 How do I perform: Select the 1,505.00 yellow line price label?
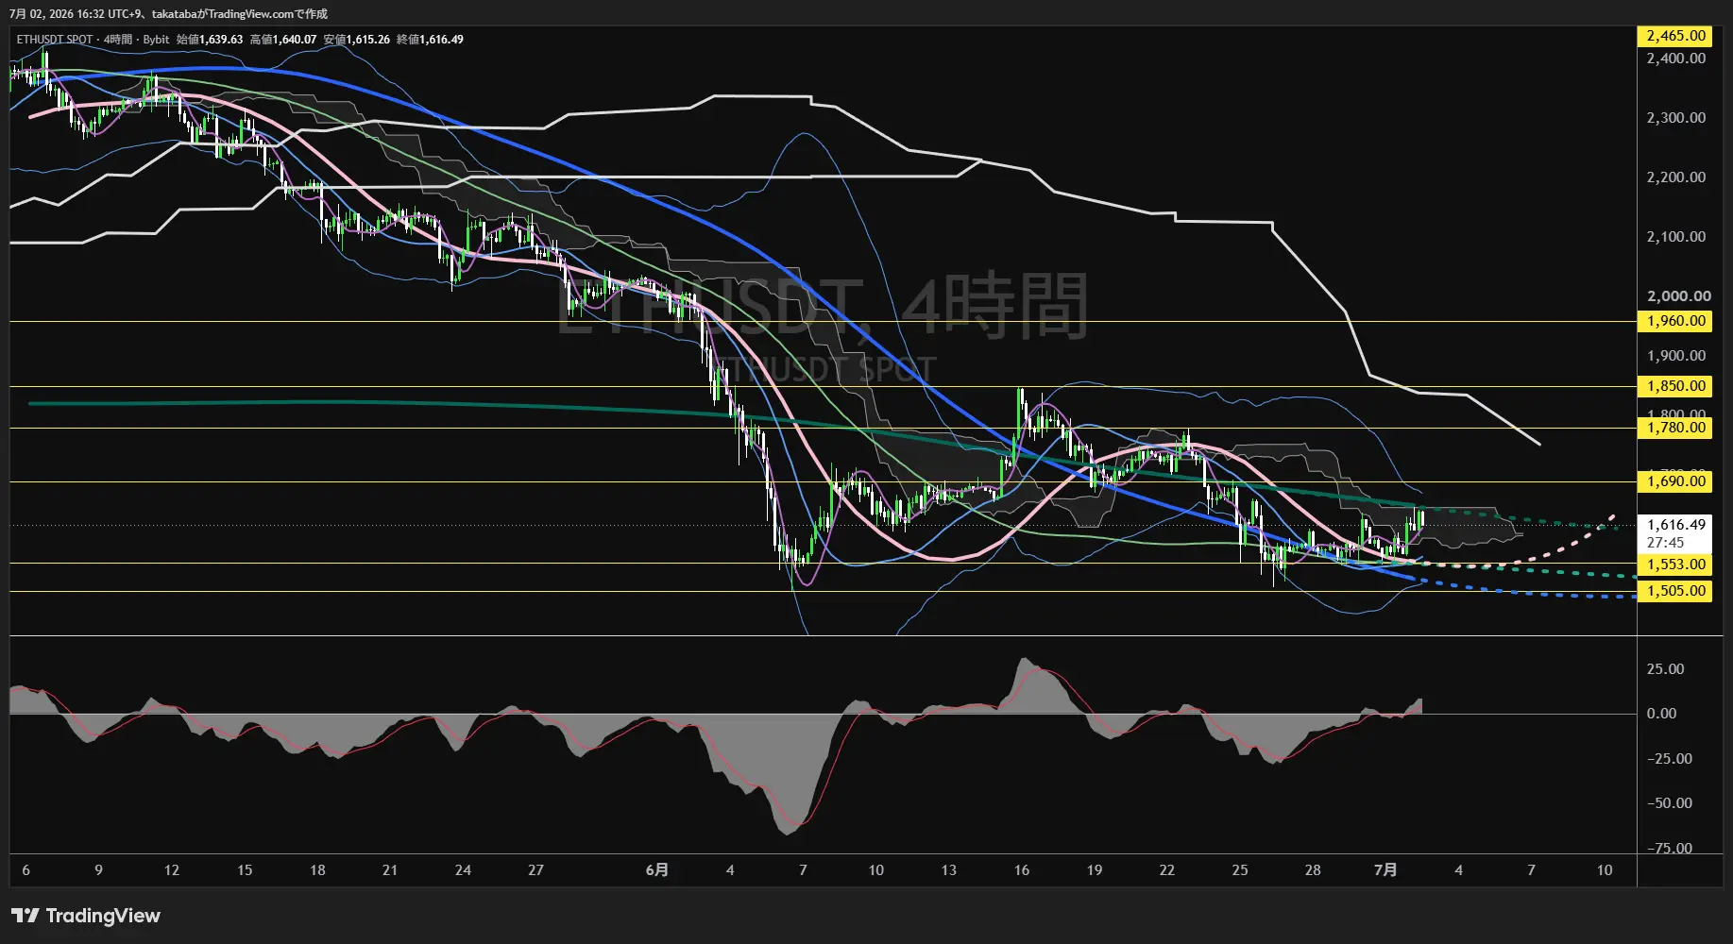pyautogui.click(x=1675, y=591)
